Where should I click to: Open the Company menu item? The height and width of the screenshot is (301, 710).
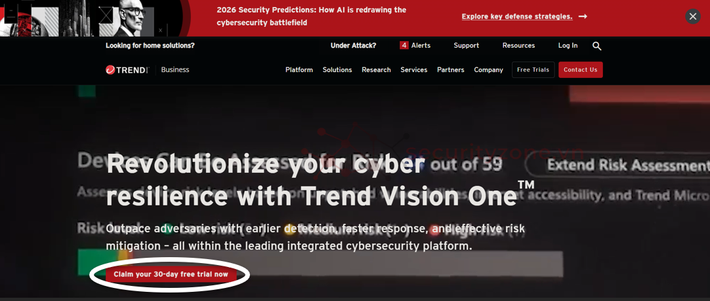click(x=489, y=70)
